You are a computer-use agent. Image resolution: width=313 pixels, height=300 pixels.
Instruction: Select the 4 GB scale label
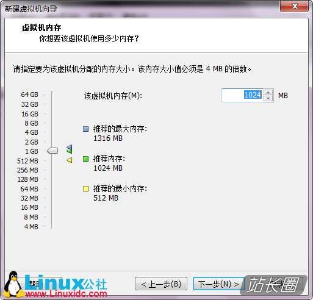point(32,132)
